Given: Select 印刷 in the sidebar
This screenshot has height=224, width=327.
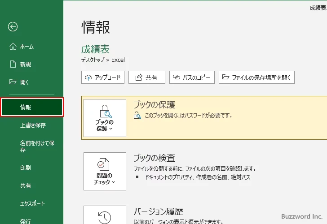Looking at the screenshot, I should pyautogui.click(x=26, y=168).
